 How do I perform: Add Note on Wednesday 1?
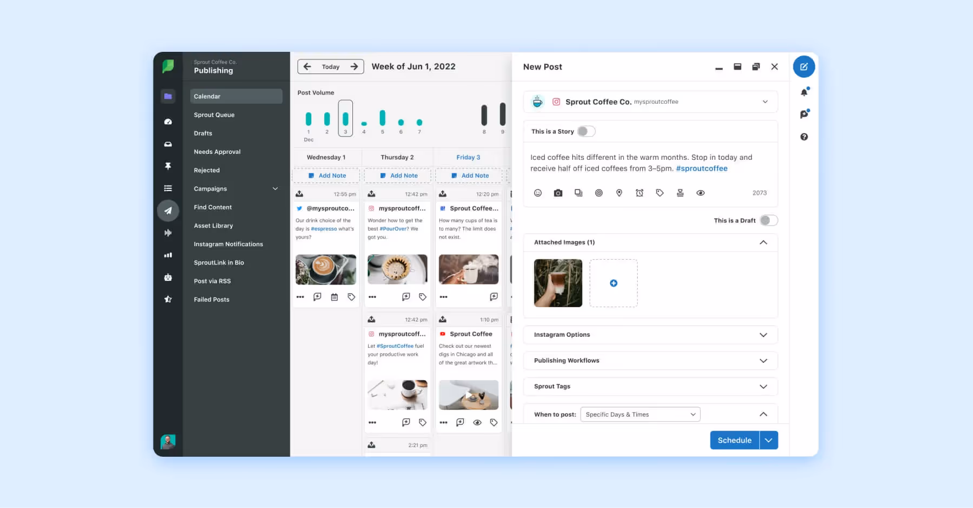pos(326,175)
